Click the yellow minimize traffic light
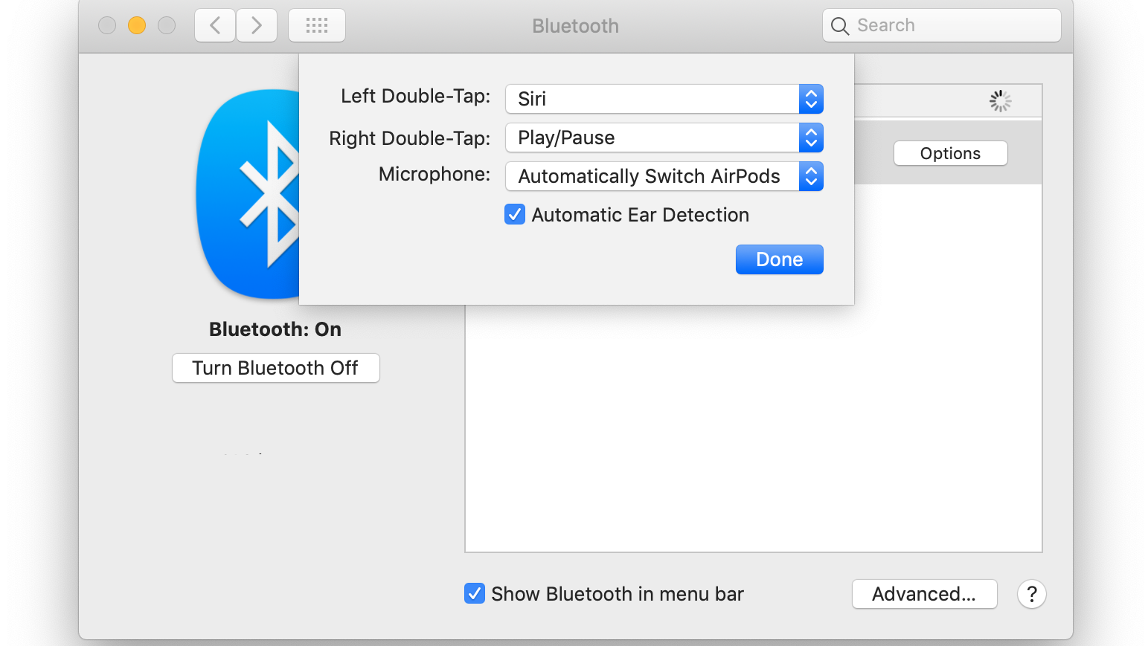This screenshot has height=646, width=1148. click(x=136, y=25)
